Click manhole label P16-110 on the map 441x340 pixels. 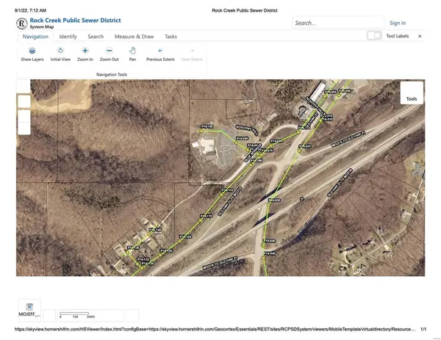coord(227,190)
